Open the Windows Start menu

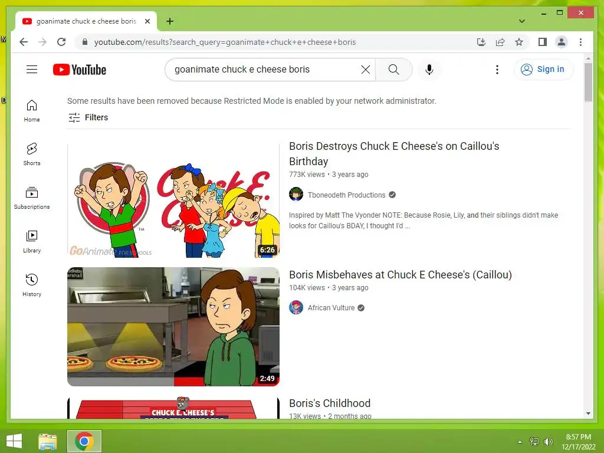tap(14, 441)
